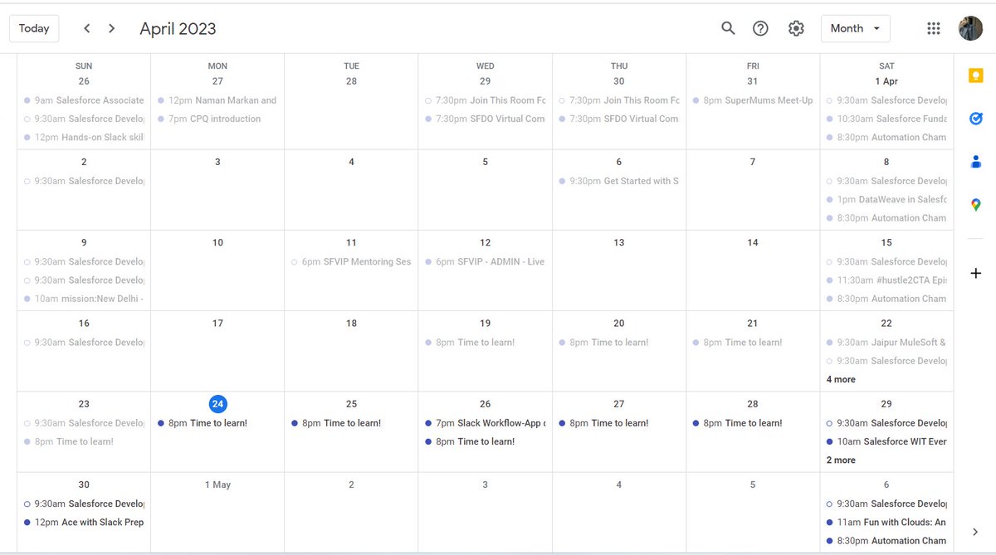Open Google Tasks side panel icon
This screenshot has height=555, width=996.
click(975, 119)
